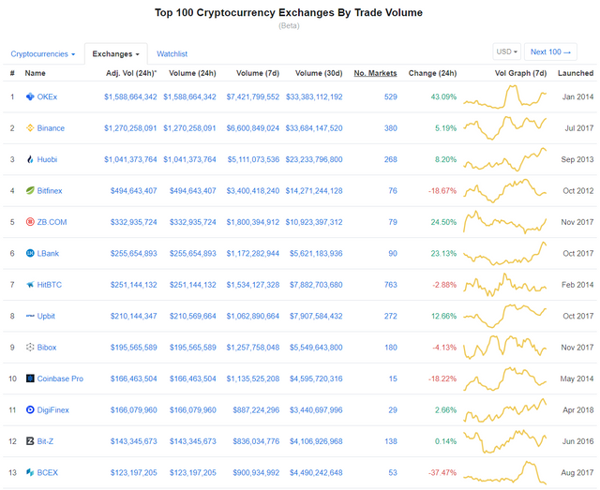Open the Binance exchange link

51,128
